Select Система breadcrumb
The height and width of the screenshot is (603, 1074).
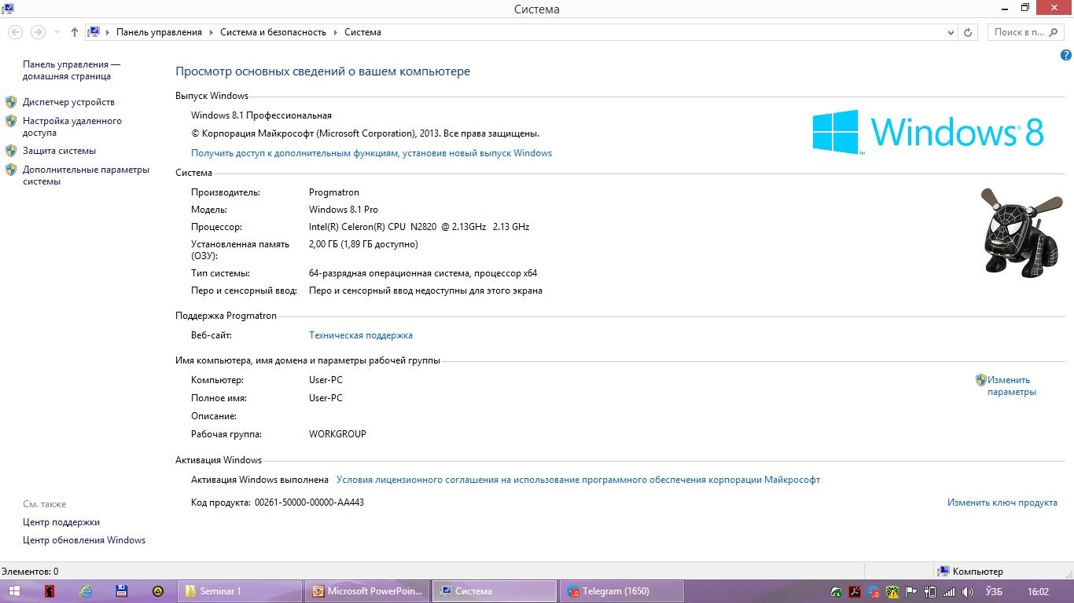[362, 32]
